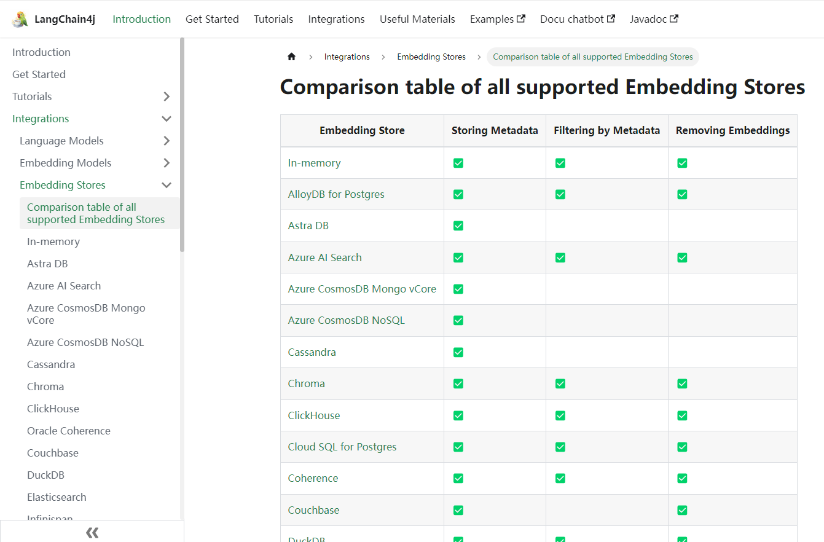
Task: Click Chroma Filtering by Metadata check mark
Action: (560, 383)
